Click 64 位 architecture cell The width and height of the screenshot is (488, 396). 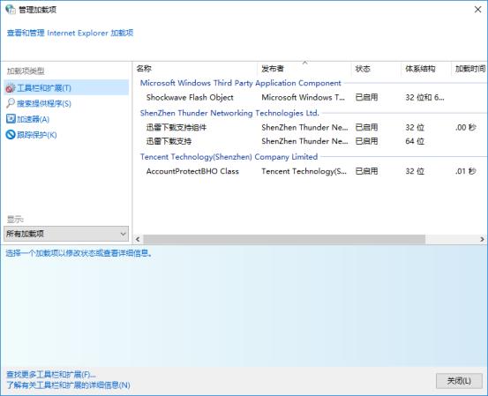pyautogui.click(x=415, y=141)
